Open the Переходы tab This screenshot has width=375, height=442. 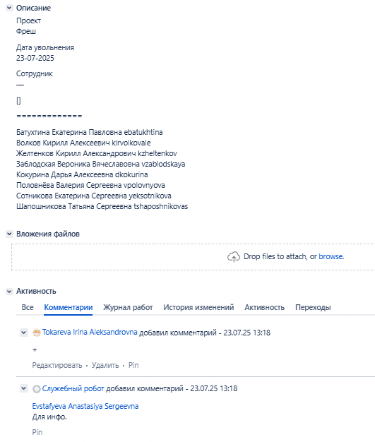313,307
